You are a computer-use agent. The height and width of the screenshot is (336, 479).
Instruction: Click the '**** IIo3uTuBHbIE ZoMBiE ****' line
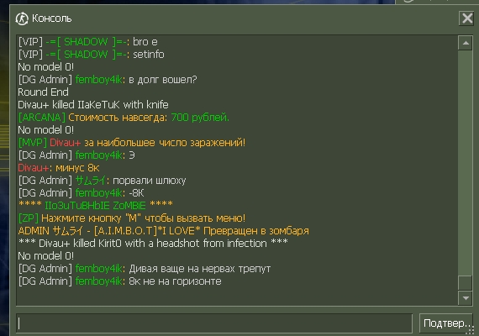[95, 205]
